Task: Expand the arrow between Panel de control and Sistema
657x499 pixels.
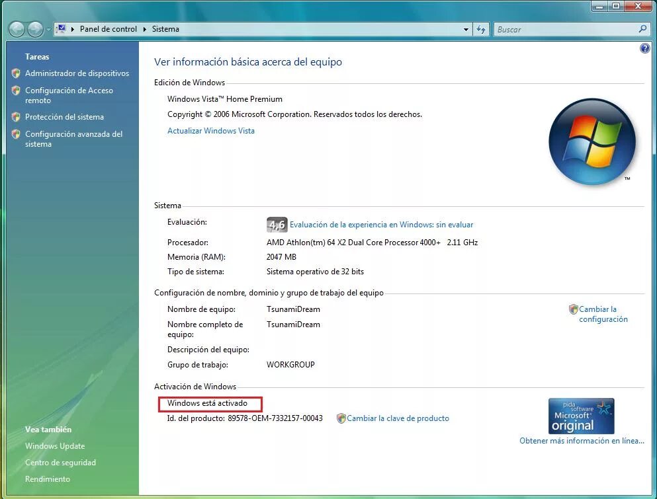Action: coord(144,29)
